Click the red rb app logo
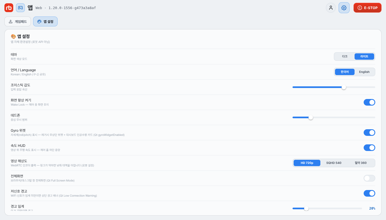Screen dimensions: 386x220 click(x=9, y=8)
